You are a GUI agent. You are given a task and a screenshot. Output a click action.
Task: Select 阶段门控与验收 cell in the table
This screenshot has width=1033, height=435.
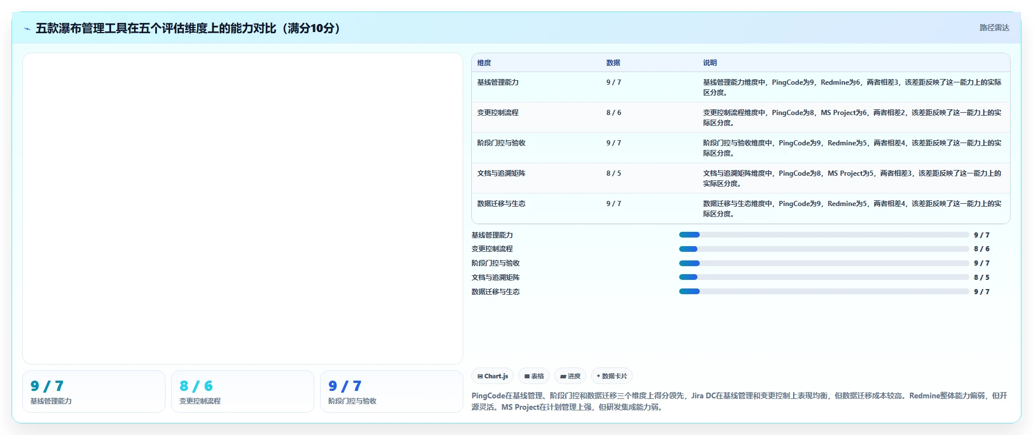point(502,143)
